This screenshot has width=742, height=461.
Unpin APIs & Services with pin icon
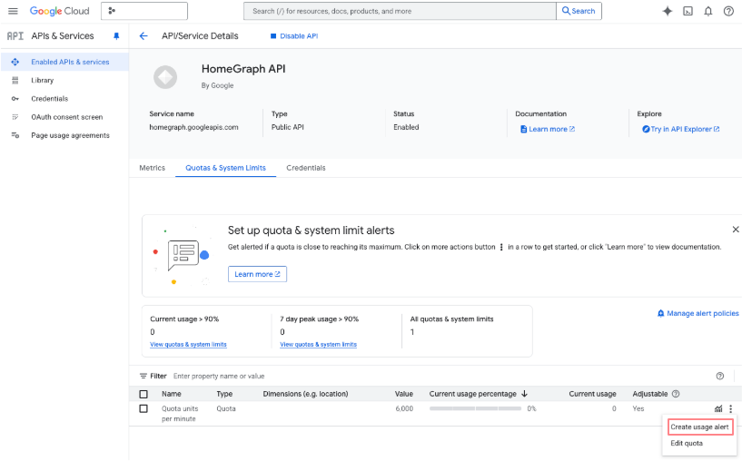[115, 36]
